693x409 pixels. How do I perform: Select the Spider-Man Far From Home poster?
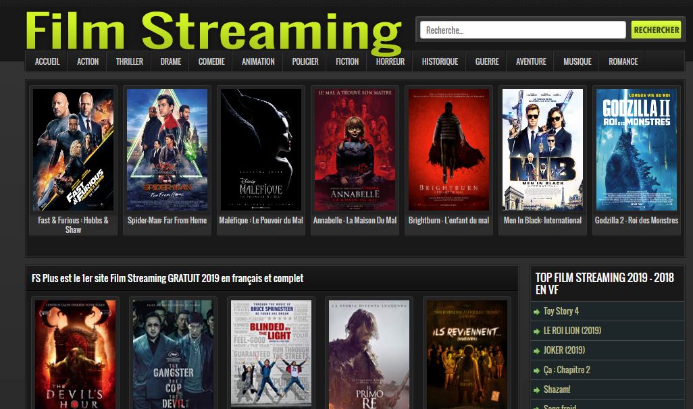tap(167, 150)
